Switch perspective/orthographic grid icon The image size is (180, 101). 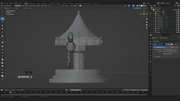pos(147,27)
